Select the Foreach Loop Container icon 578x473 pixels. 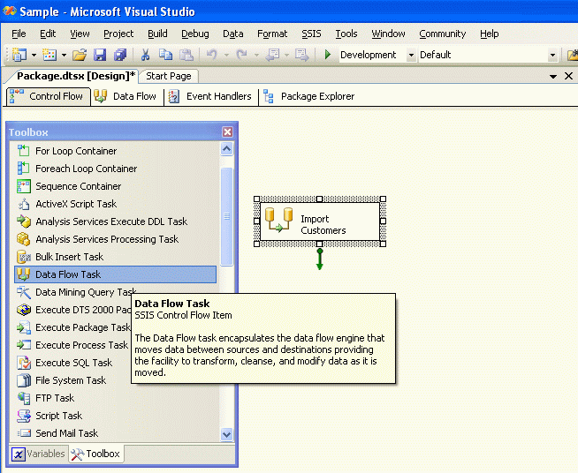coord(24,169)
